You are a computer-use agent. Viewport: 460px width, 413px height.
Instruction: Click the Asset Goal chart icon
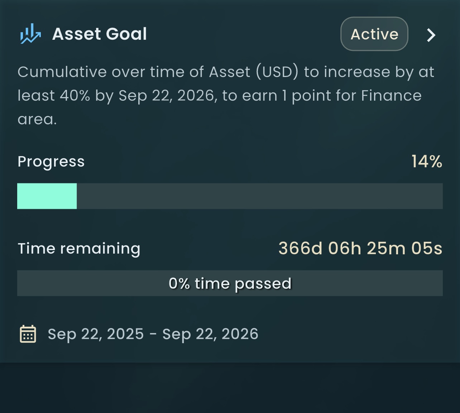coord(30,34)
